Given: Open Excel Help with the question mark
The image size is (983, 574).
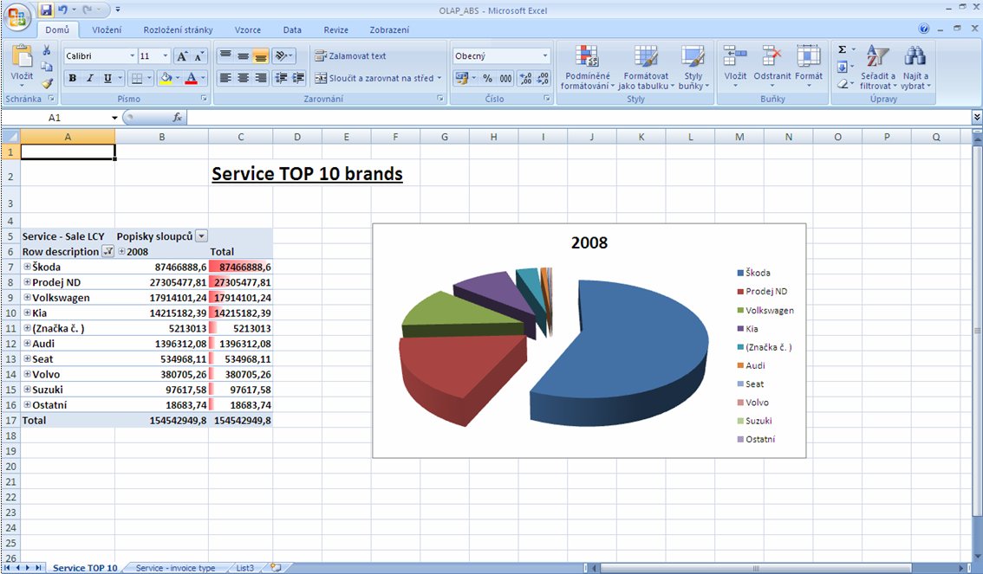Looking at the screenshot, I should (923, 29).
